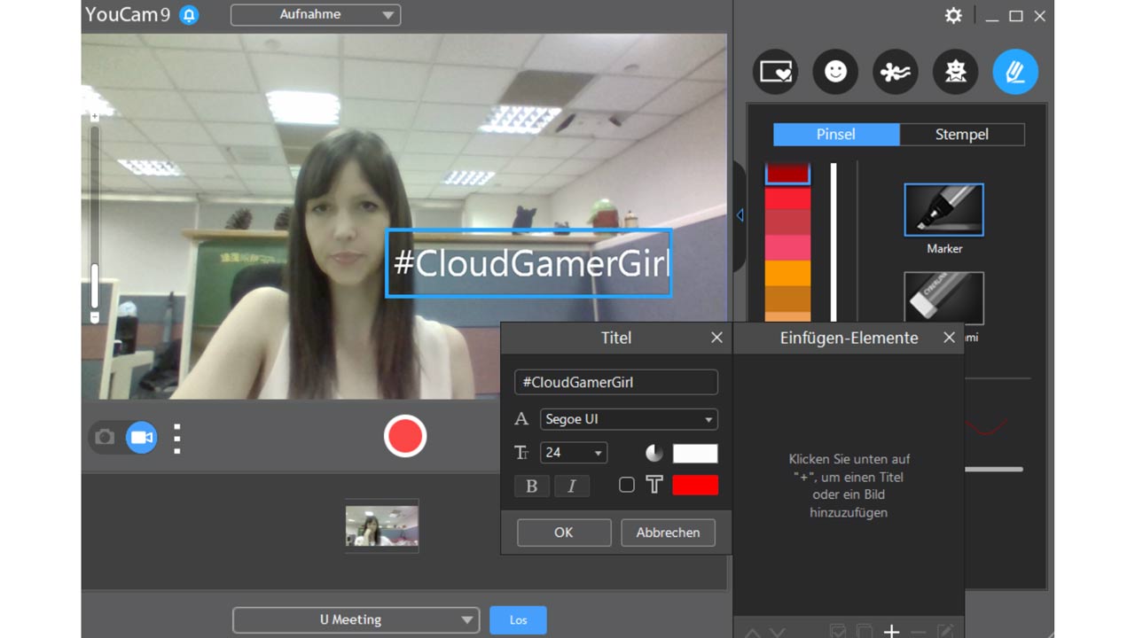Open the particle effects panel
This screenshot has height=638, width=1135.
pyautogui.click(x=895, y=72)
